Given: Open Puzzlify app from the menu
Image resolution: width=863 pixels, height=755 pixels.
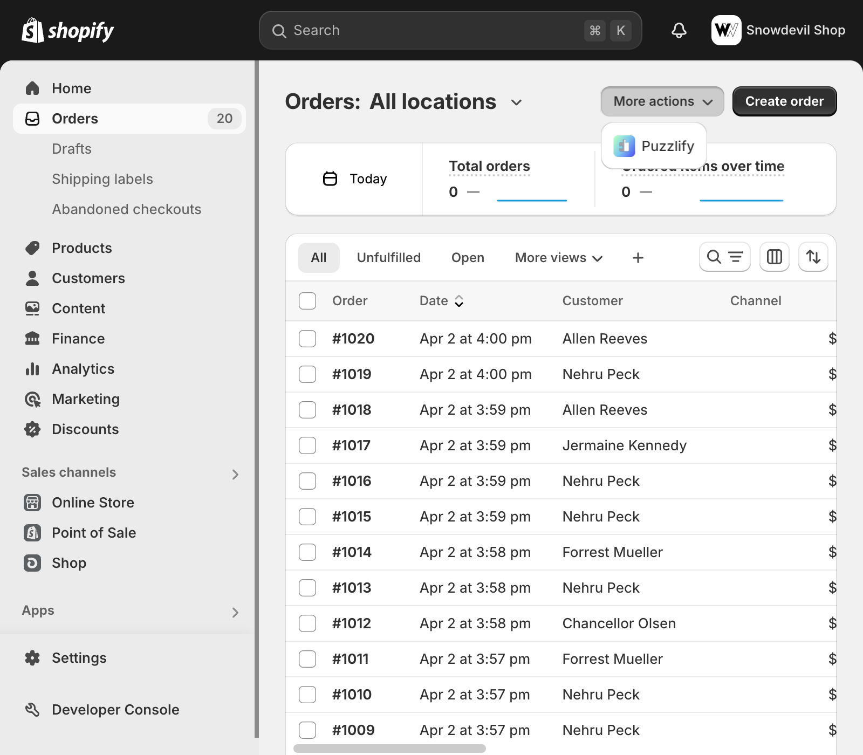Looking at the screenshot, I should coord(654,146).
